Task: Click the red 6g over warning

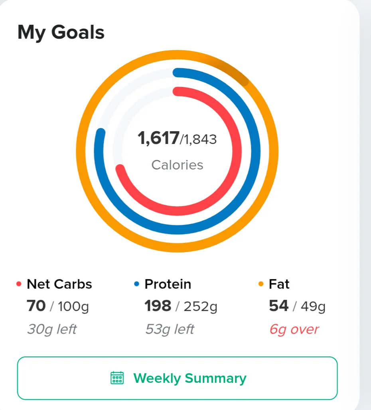Action: click(x=294, y=329)
